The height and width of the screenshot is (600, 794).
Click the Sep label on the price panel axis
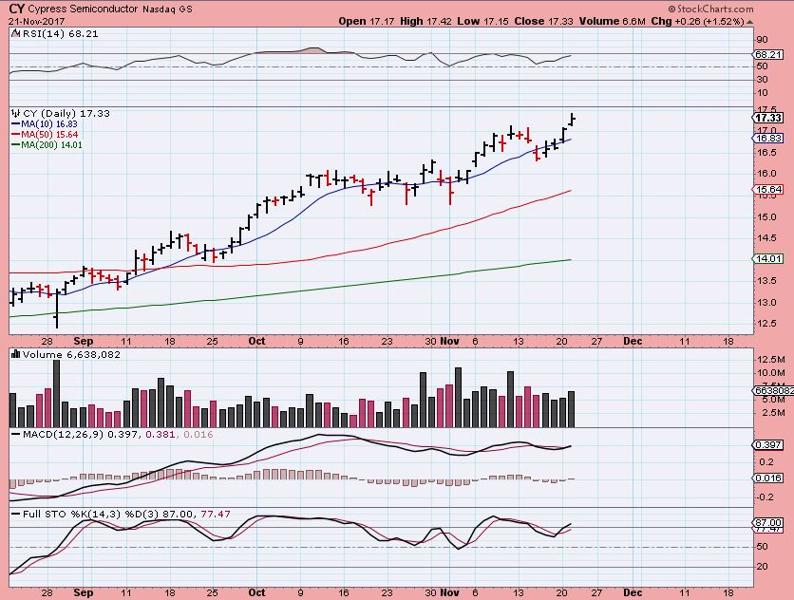click(84, 341)
